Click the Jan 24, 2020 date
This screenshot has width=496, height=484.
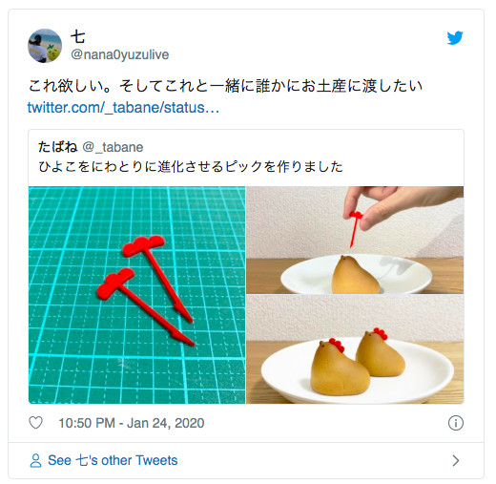coord(166,423)
